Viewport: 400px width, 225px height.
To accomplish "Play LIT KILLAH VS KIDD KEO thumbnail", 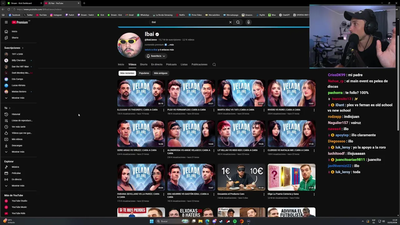I will (x=241, y=133).
